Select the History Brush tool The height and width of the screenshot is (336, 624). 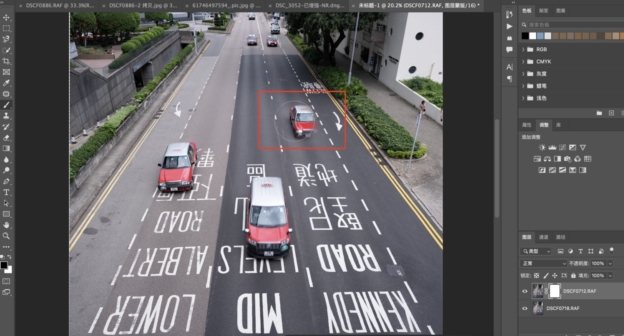point(6,127)
